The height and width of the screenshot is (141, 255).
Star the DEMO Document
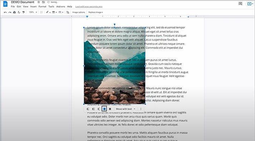click(x=39, y=2)
